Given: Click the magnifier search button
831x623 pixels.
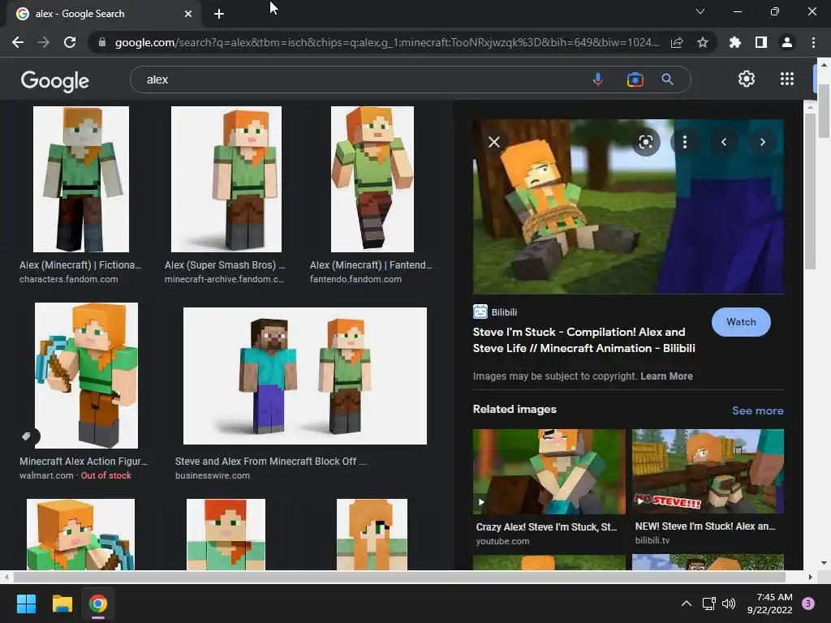Looking at the screenshot, I should (668, 79).
